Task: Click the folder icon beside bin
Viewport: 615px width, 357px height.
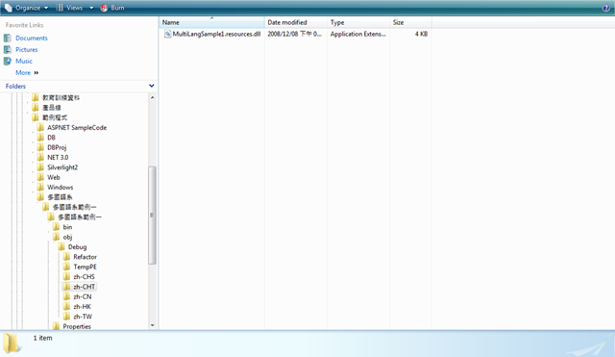Action: click(x=56, y=226)
